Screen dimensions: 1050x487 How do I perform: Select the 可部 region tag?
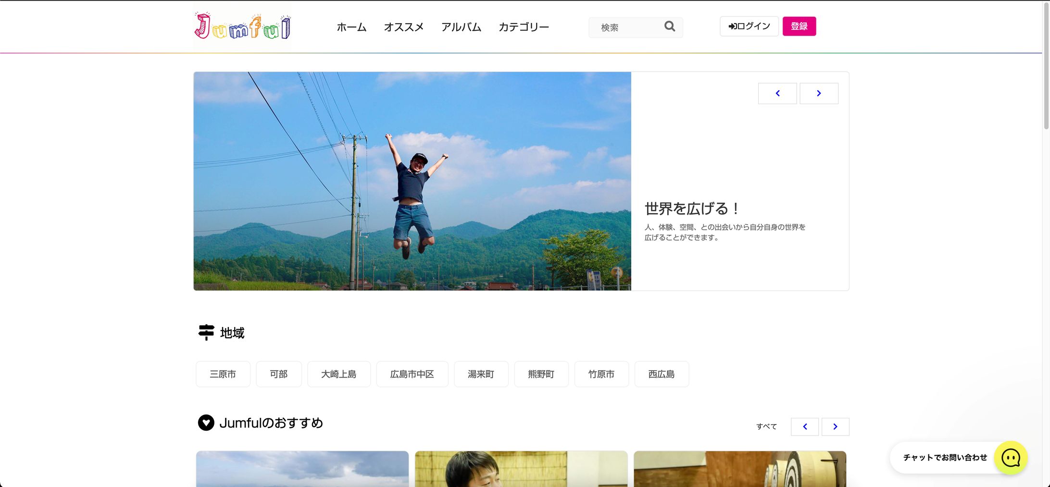point(279,374)
